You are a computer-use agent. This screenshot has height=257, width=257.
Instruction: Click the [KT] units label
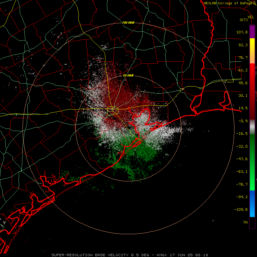click(244, 20)
